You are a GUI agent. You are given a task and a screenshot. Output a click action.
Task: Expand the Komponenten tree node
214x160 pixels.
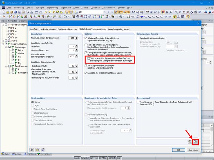(x=10, y=73)
